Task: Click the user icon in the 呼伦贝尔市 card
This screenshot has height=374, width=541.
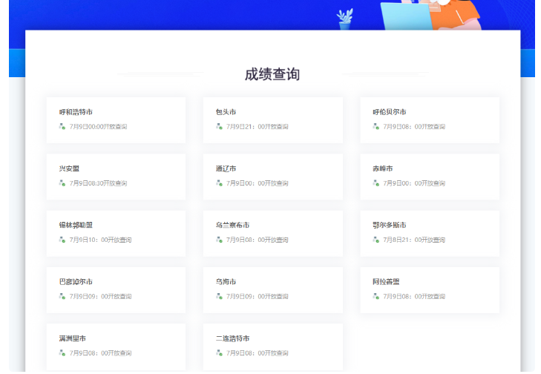Action: pos(376,127)
